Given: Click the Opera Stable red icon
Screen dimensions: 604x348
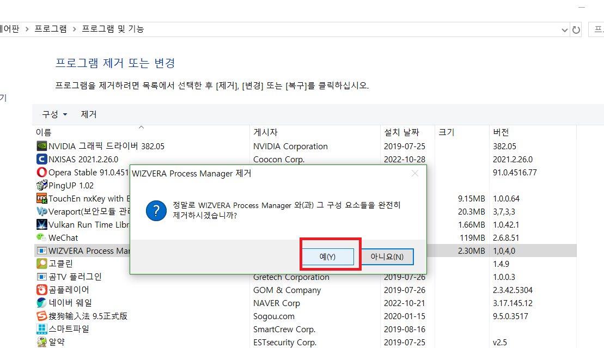Looking at the screenshot, I should (41, 172).
